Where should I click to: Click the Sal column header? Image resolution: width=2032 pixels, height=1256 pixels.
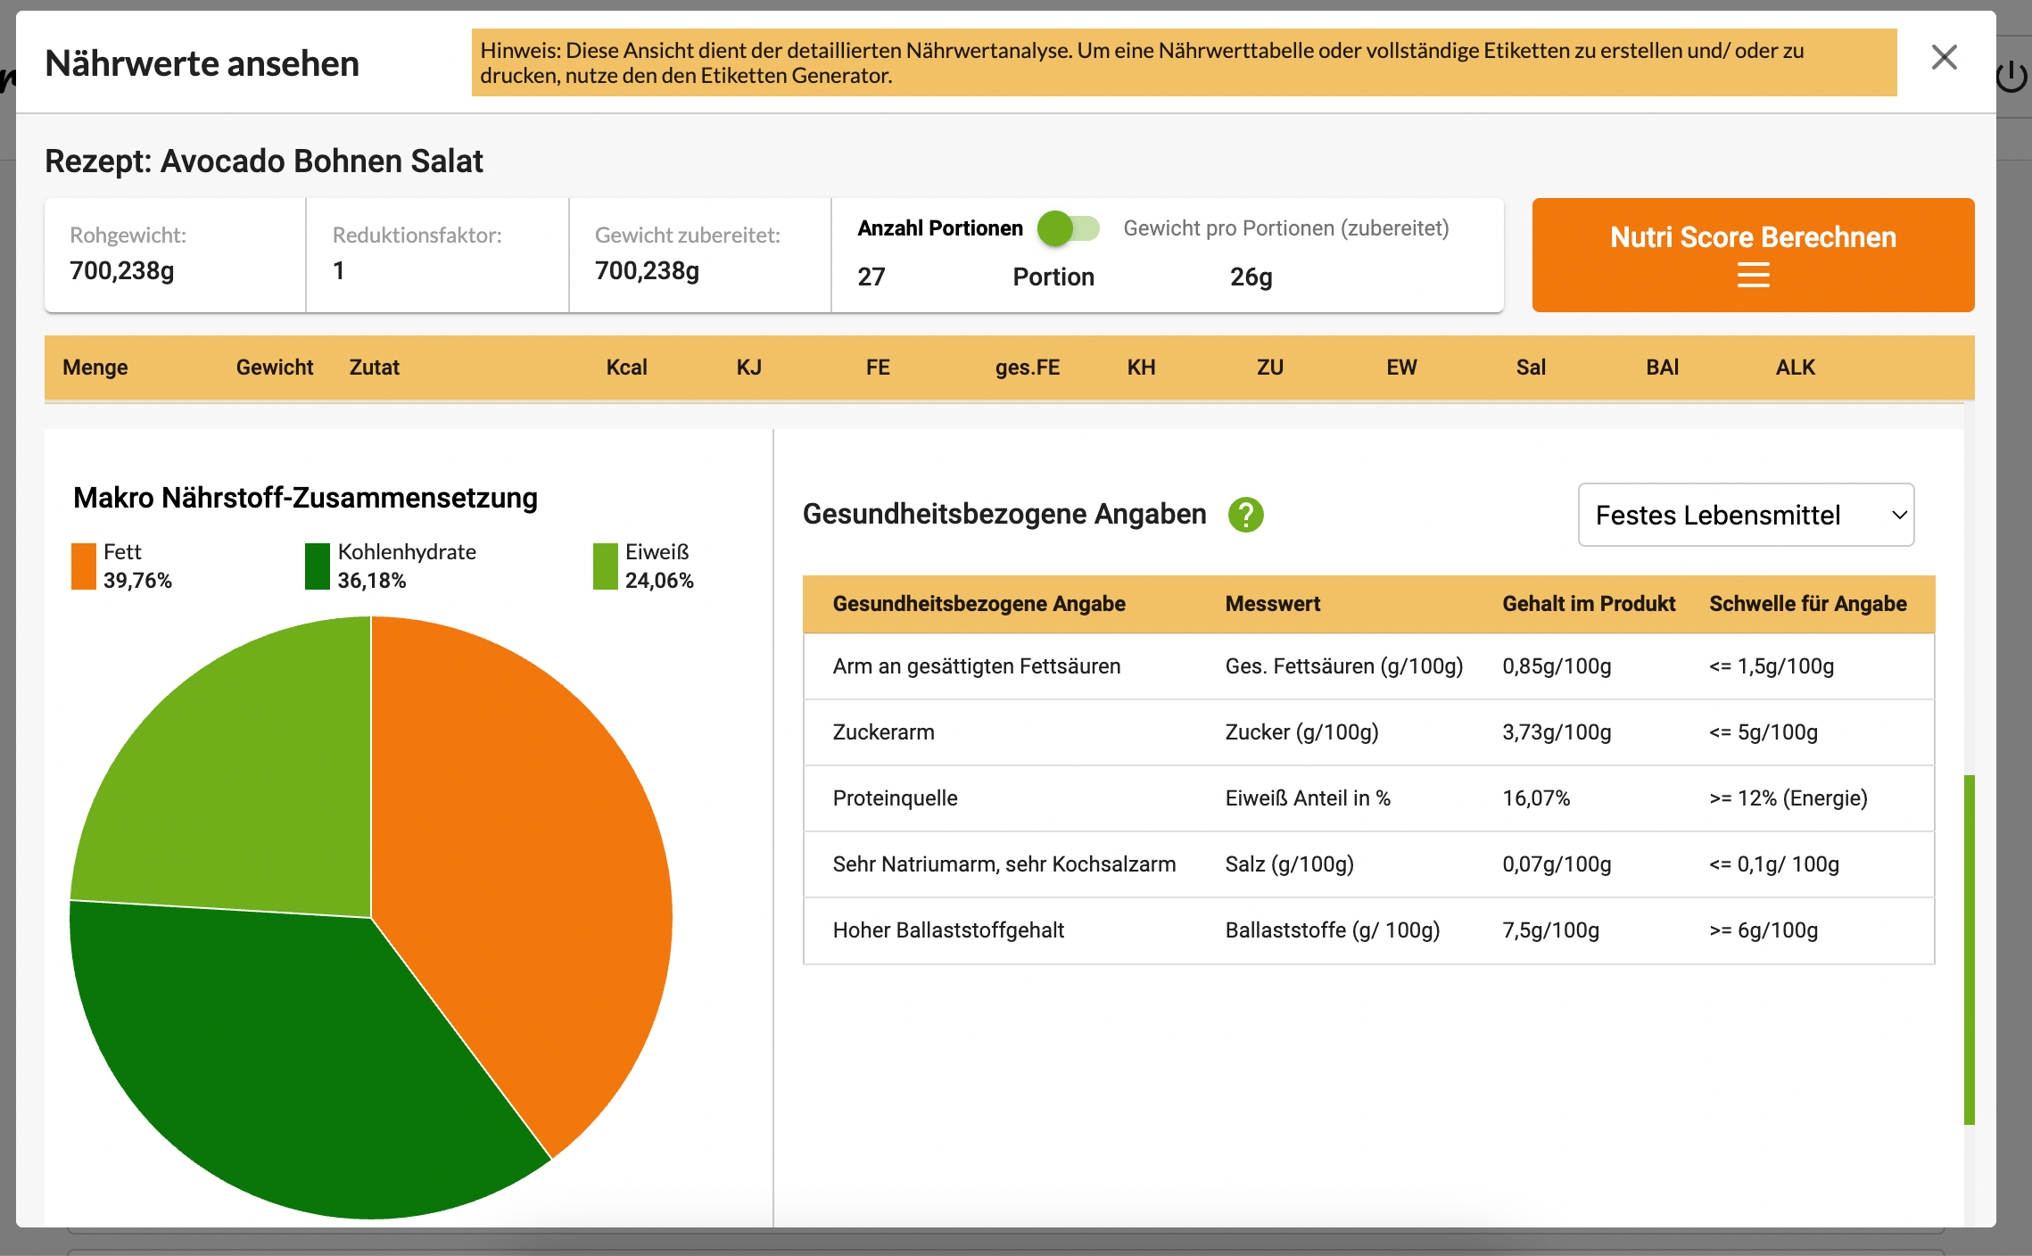point(1531,368)
